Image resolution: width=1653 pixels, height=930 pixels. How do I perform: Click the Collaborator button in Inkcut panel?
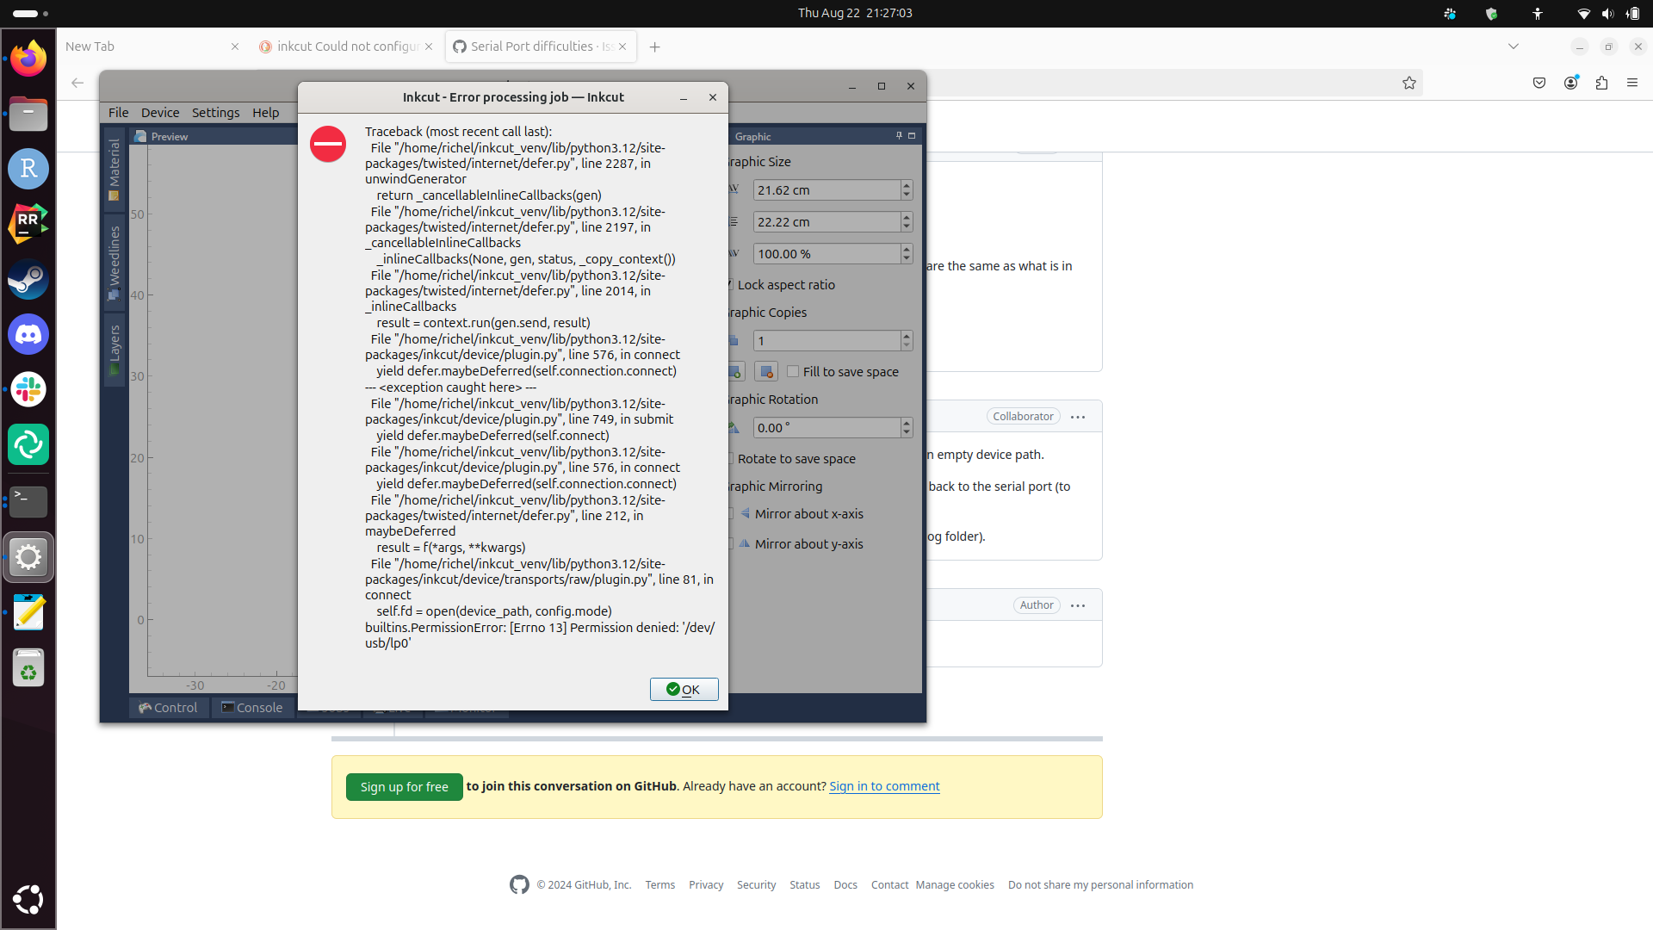point(1020,416)
